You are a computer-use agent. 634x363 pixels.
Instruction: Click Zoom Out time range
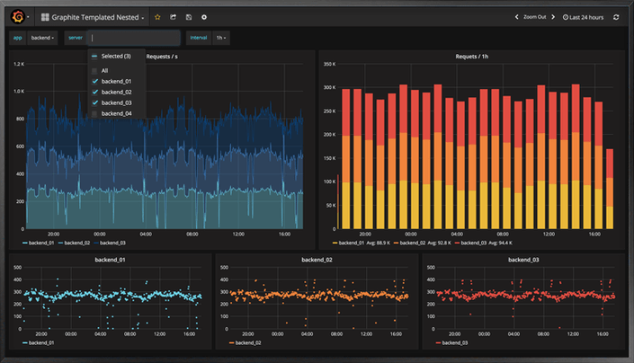pos(534,17)
